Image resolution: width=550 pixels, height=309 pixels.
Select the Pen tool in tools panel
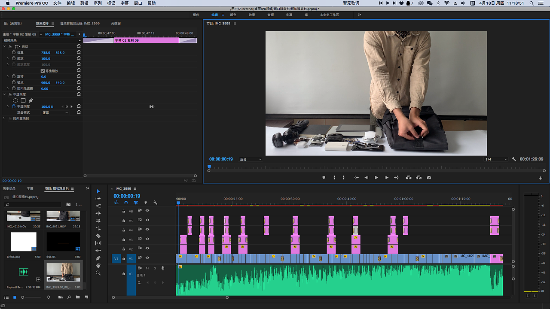[98, 258]
